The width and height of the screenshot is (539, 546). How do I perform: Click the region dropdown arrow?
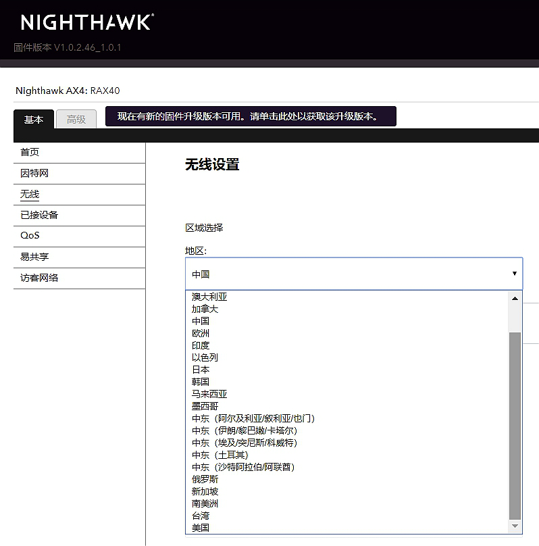click(514, 274)
